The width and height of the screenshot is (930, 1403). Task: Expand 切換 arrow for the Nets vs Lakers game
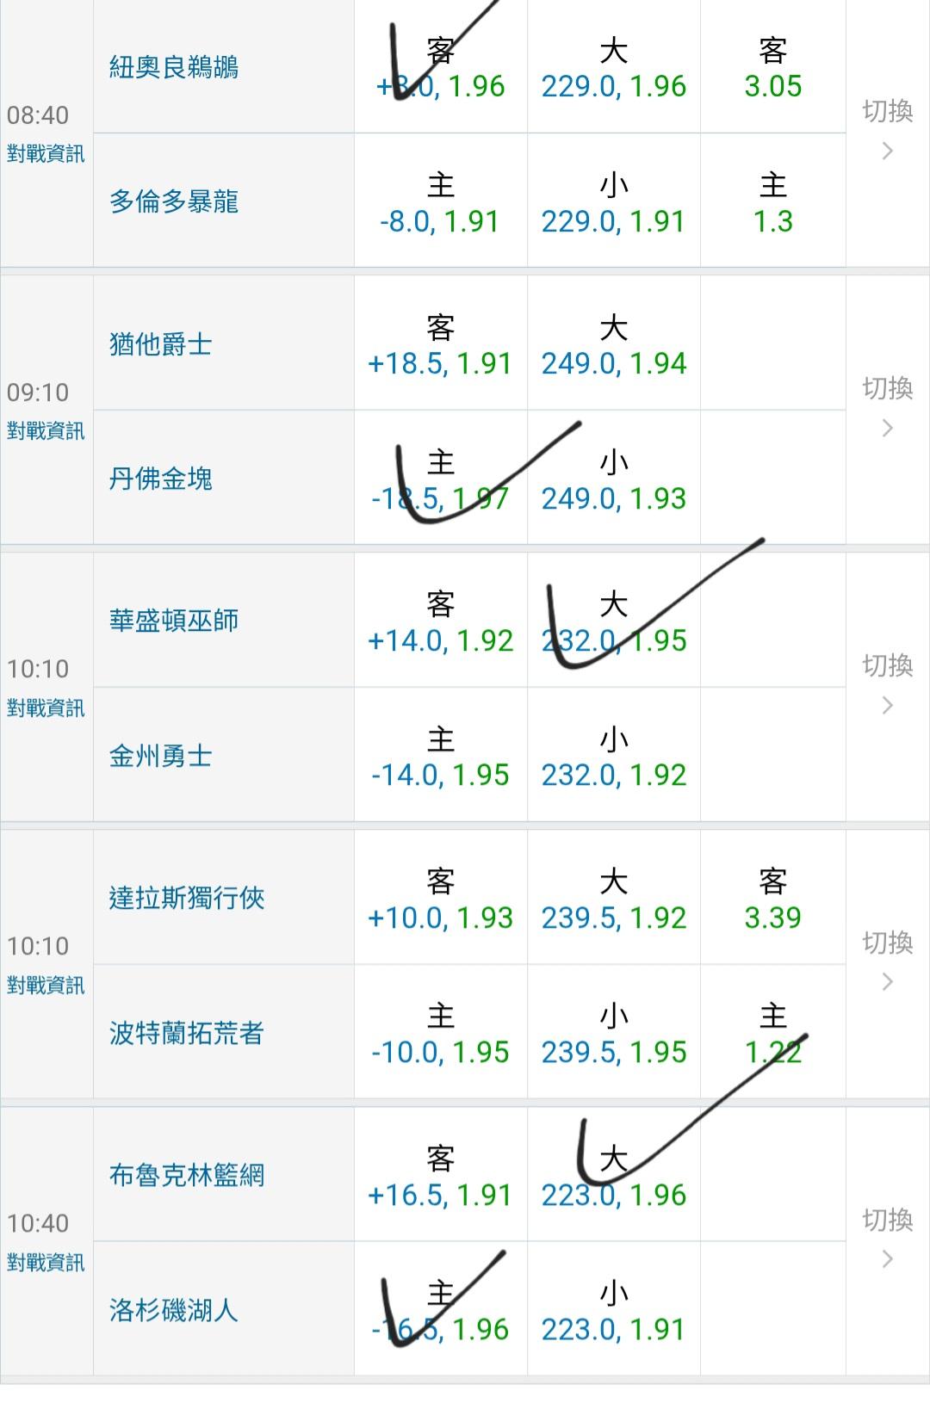888,1239
